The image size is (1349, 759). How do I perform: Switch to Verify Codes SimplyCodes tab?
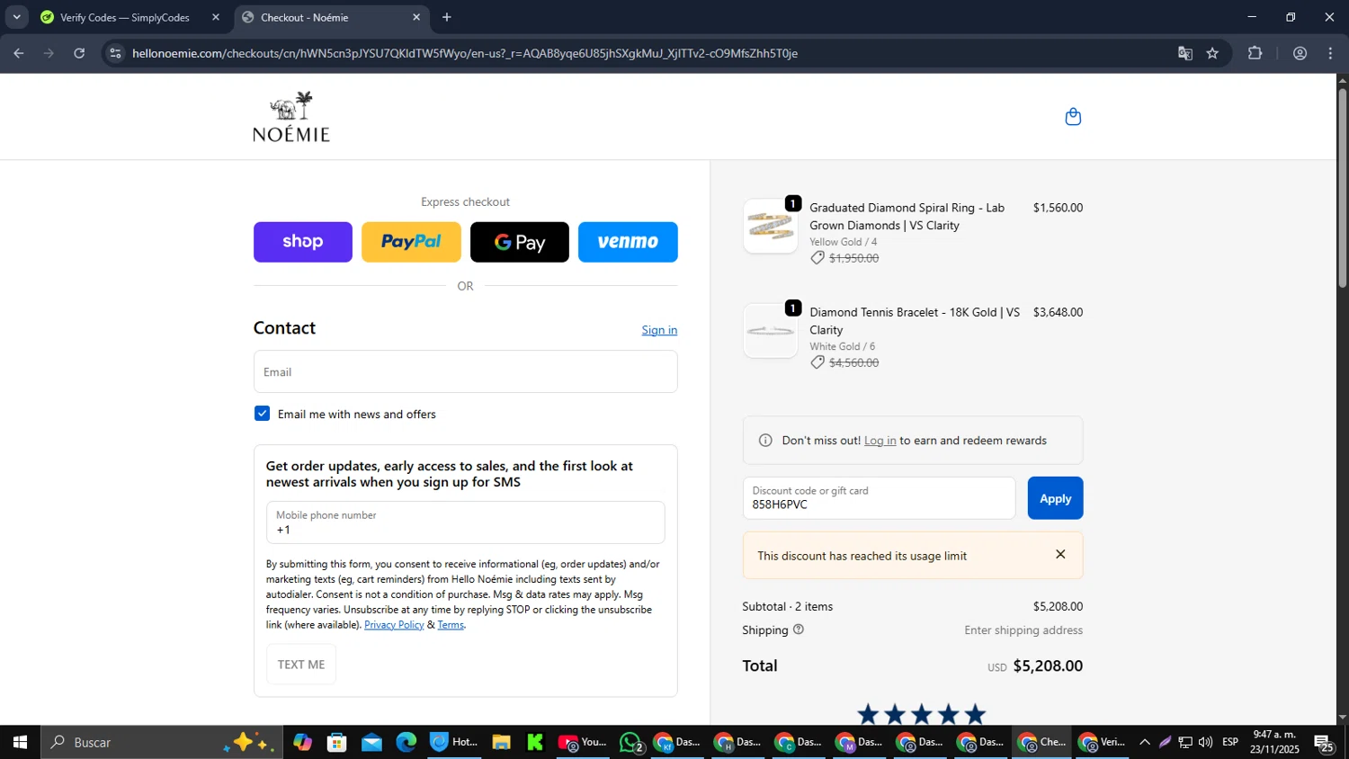click(x=126, y=17)
